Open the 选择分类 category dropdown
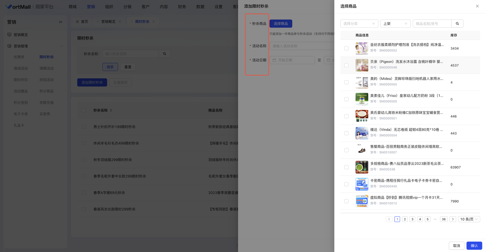The height and width of the screenshot is (252, 486). [x=359, y=24]
